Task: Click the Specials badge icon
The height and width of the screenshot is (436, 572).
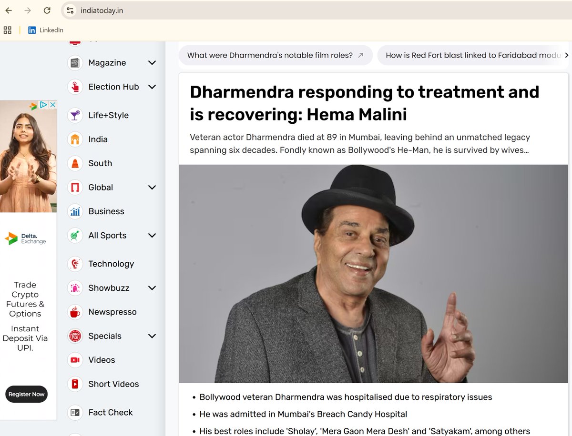Action: (75, 336)
